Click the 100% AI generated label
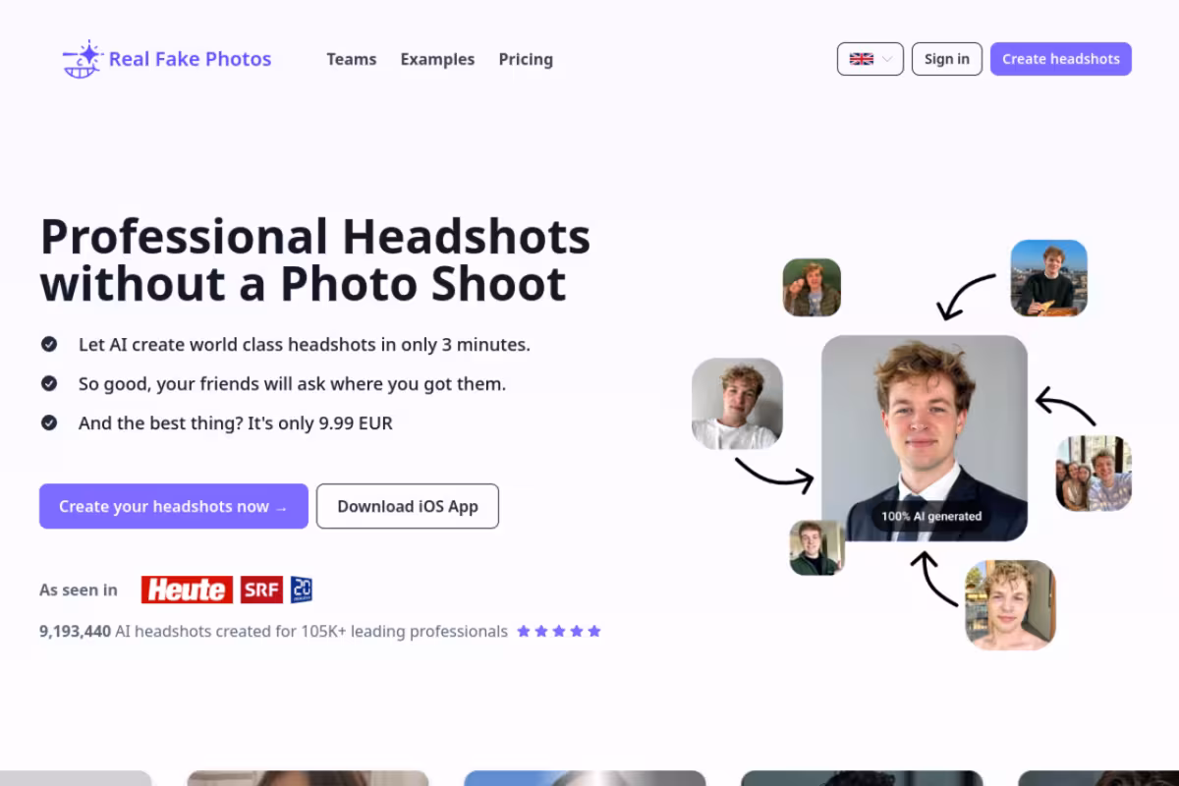Screen dimensions: 1179x786 click(x=931, y=516)
